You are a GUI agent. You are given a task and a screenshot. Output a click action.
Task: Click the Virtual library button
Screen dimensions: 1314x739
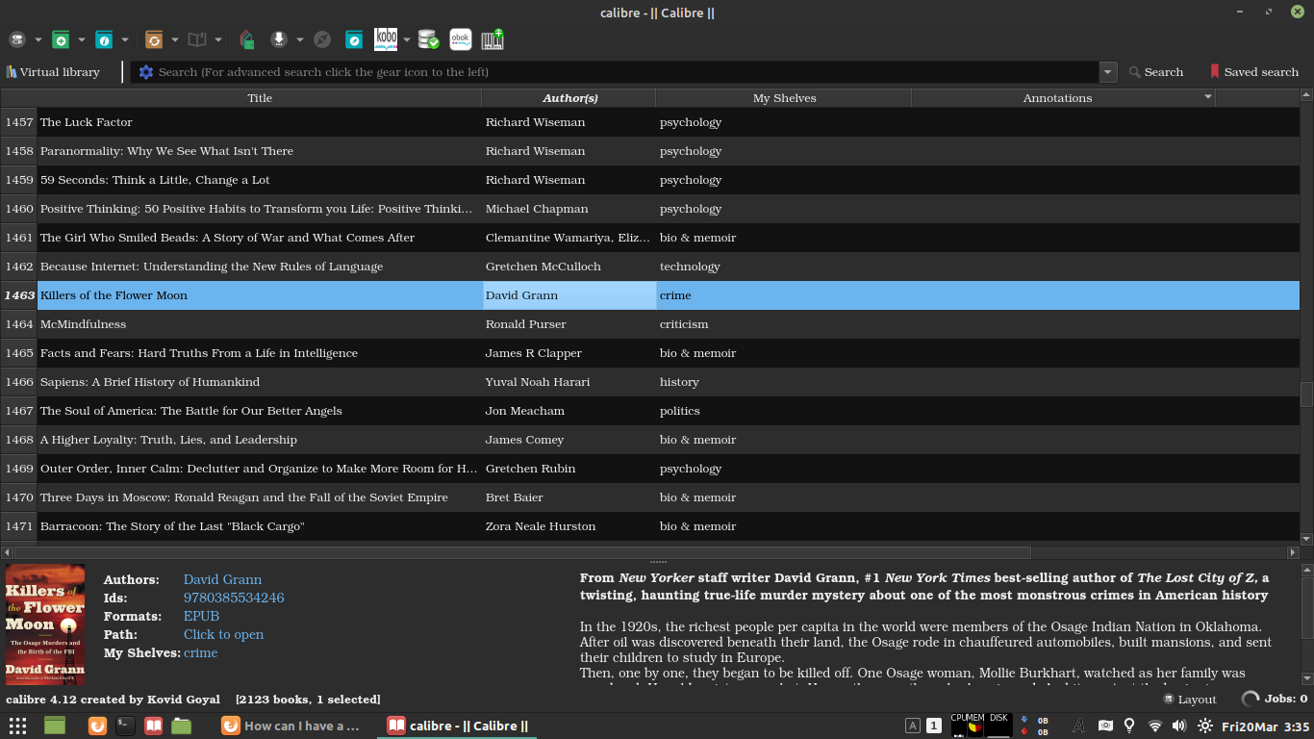pos(53,72)
